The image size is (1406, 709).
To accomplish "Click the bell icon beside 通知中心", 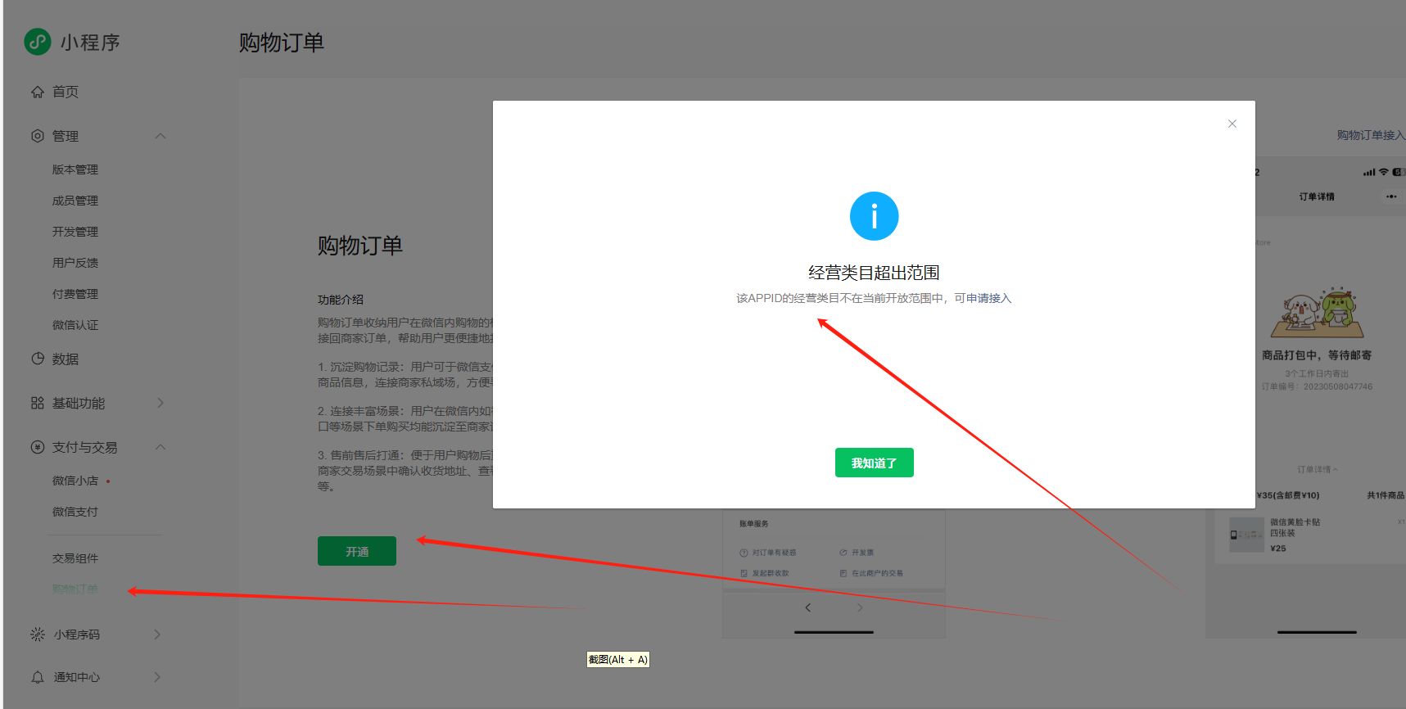I will point(38,677).
